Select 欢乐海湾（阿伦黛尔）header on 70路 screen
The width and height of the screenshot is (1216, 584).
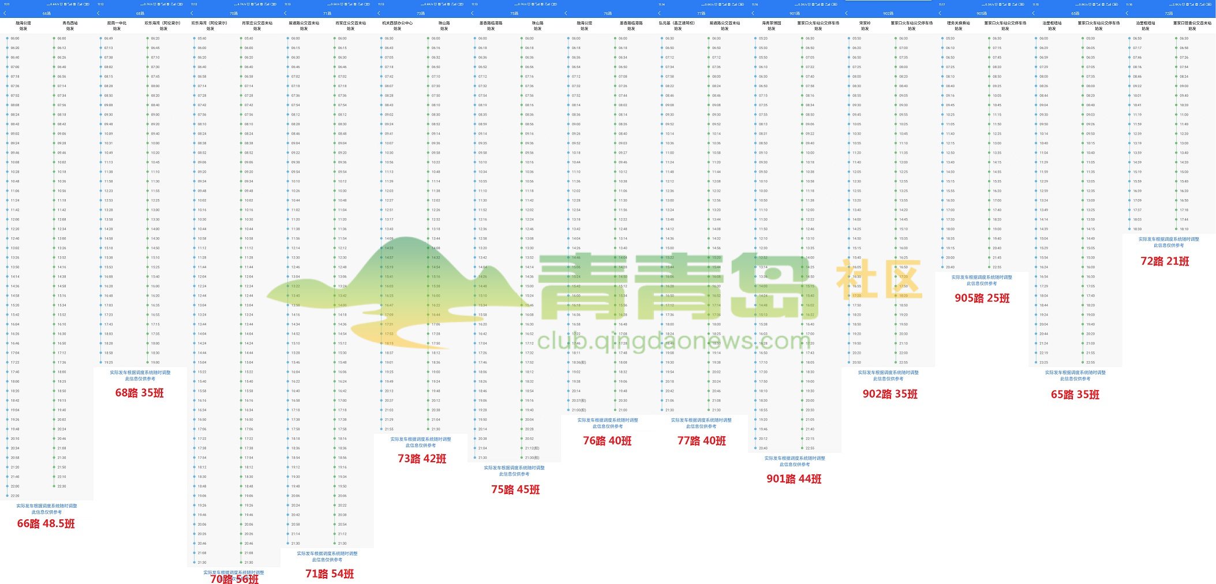(x=210, y=26)
